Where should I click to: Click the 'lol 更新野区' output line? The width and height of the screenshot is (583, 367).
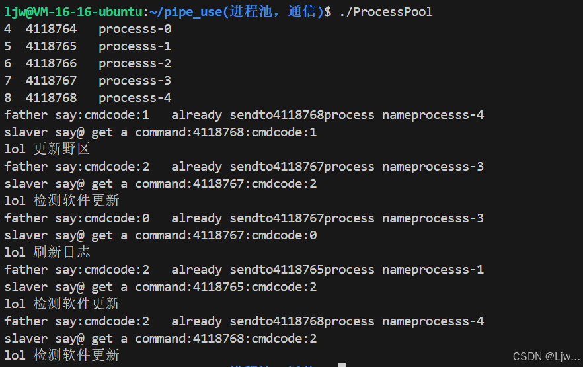click(47, 149)
